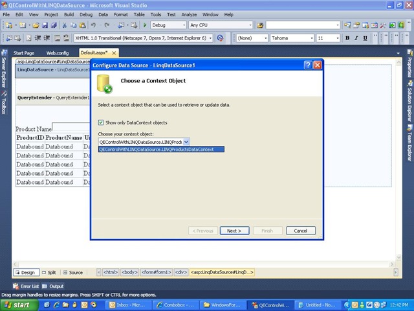Open the Format menu
The height and width of the screenshot is (311, 414).
click(x=121, y=14)
